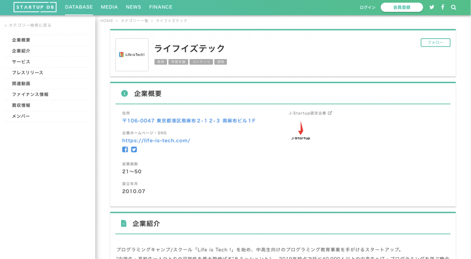
Task: Click the 企業紹介 document icon
Action: pos(124,223)
